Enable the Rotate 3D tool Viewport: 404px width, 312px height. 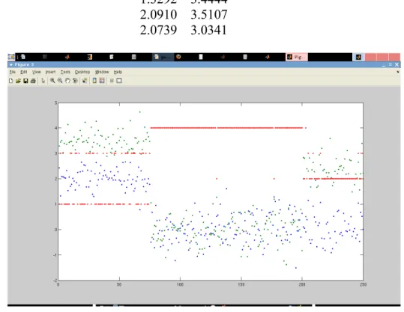[x=75, y=81]
